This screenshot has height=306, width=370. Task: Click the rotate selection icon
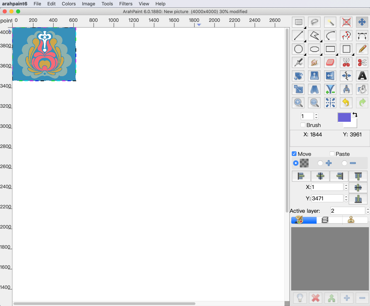[x=298, y=76]
